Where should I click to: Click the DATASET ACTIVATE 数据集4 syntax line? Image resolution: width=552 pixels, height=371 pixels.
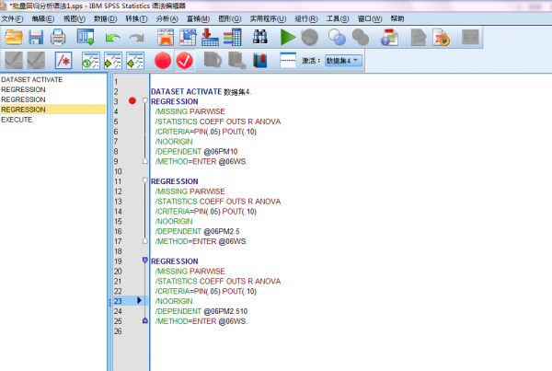click(201, 92)
